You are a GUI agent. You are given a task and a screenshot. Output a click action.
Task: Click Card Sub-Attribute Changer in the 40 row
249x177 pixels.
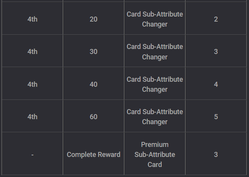click(155, 84)
